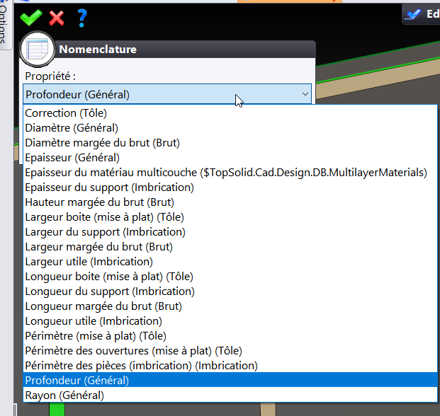
Task: Choose Longueur du support (Imbrication)
Action: (x=230, y=291)
